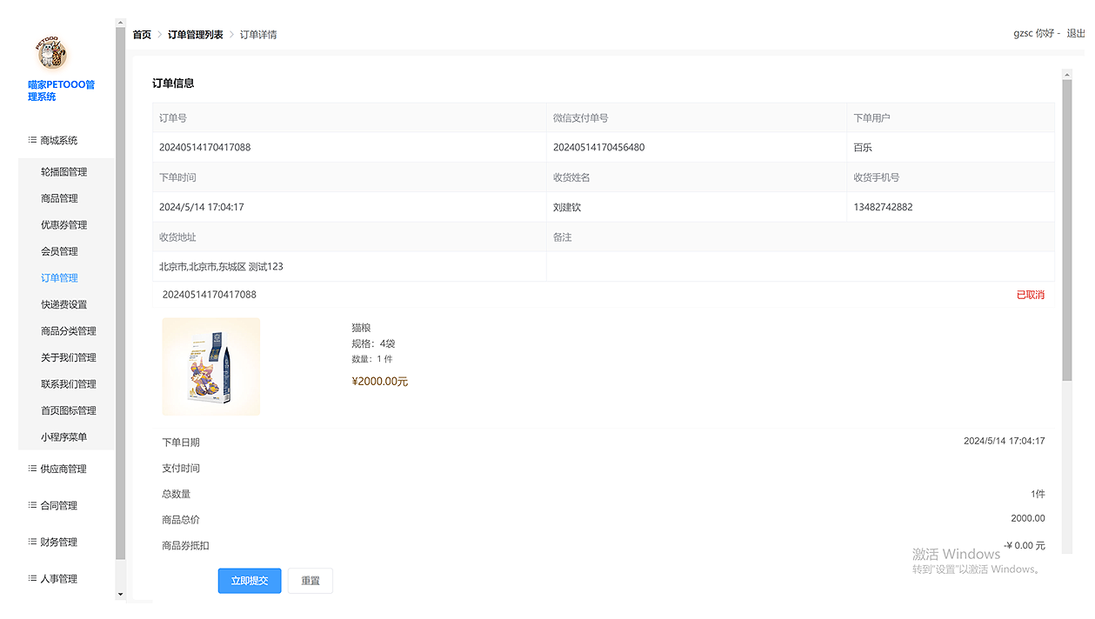
Task: Click the PETOOO cat logo
Action: pyautogui.click(x=51, y=54)
